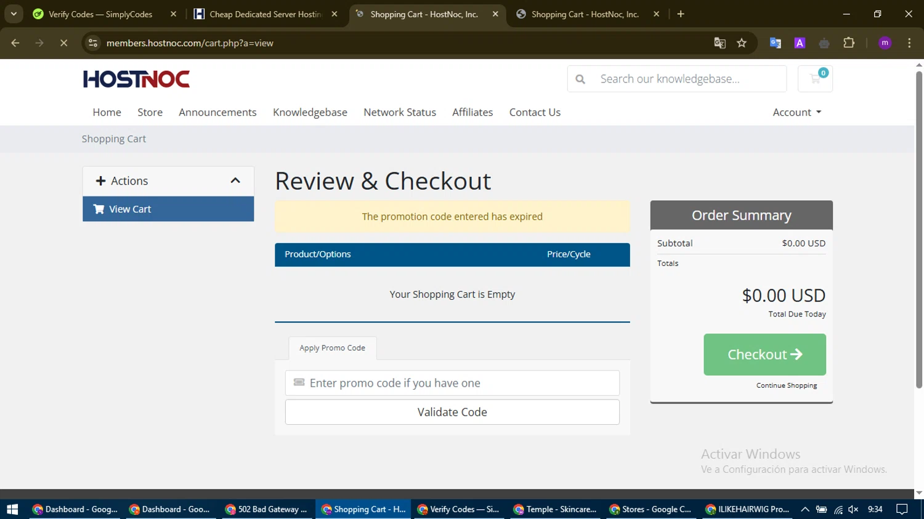The height and width of the screenshot is (519, 924).
Task: Click the knowledgebase search magnifier icon
Action: point(580,79)
